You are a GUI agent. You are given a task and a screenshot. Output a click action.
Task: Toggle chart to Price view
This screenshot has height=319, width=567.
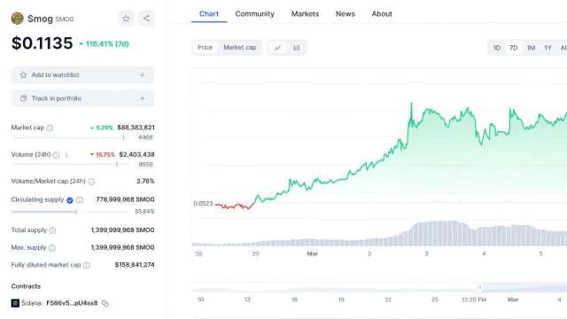tap(205, 47)
